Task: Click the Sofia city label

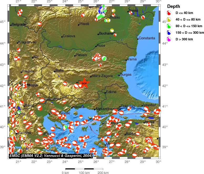Action: click(x=59, y=70)
